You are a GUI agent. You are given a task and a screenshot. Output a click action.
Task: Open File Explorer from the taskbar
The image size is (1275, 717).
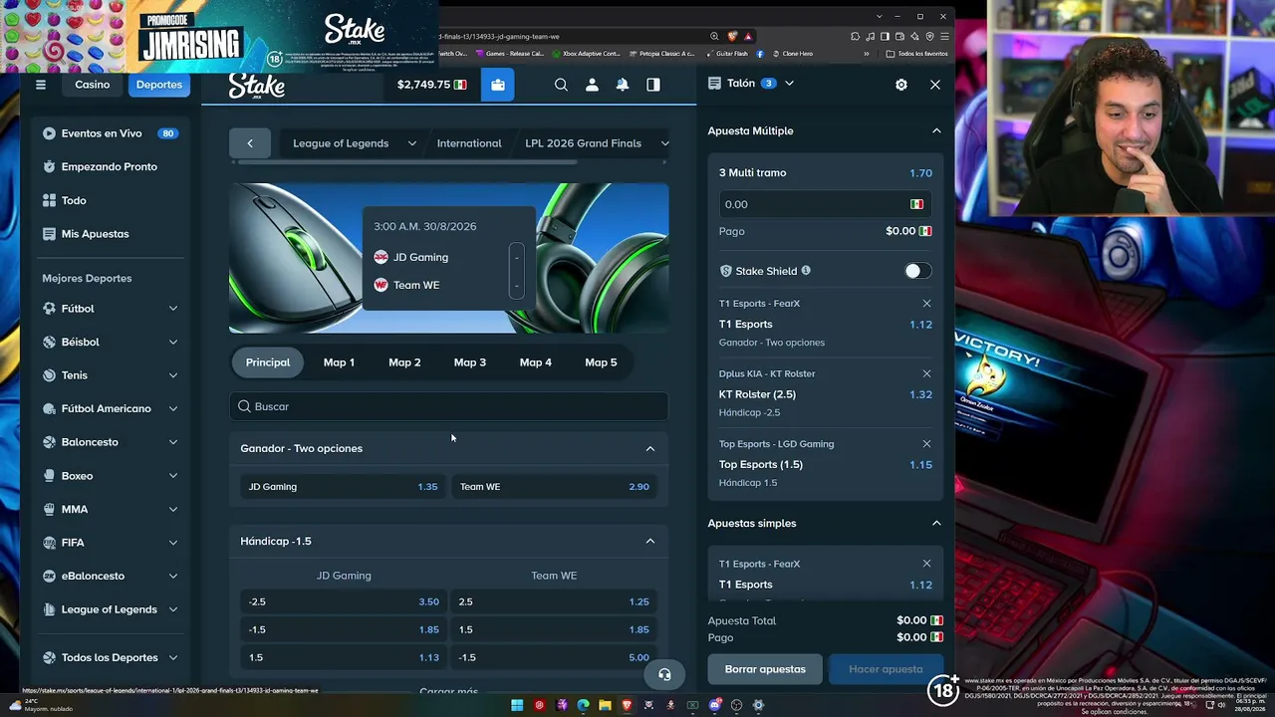coord(605,705)
